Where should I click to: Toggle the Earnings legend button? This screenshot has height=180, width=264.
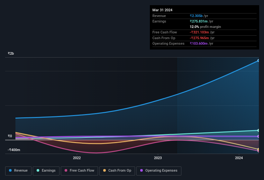click(x=46, y=171)
